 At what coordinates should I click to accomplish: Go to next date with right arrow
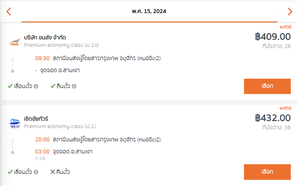[290, 12]
